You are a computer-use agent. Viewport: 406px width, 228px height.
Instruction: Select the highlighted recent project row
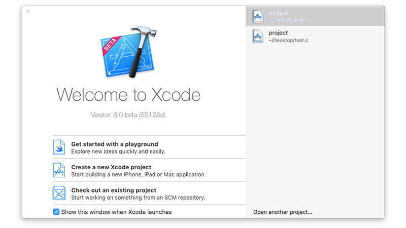tap(315, 16)
